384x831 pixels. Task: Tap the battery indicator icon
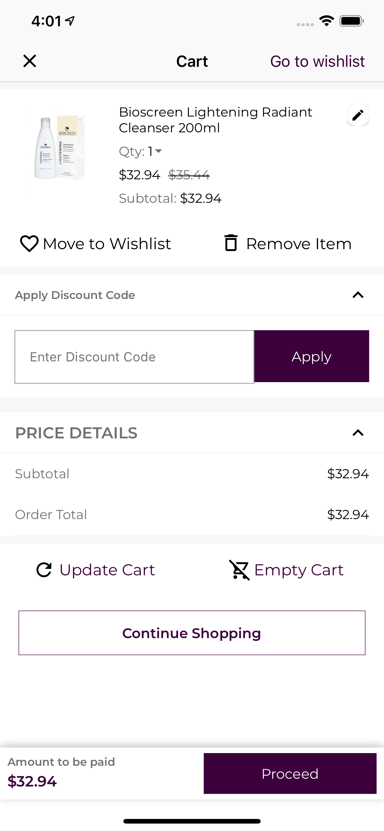(352, 21)
